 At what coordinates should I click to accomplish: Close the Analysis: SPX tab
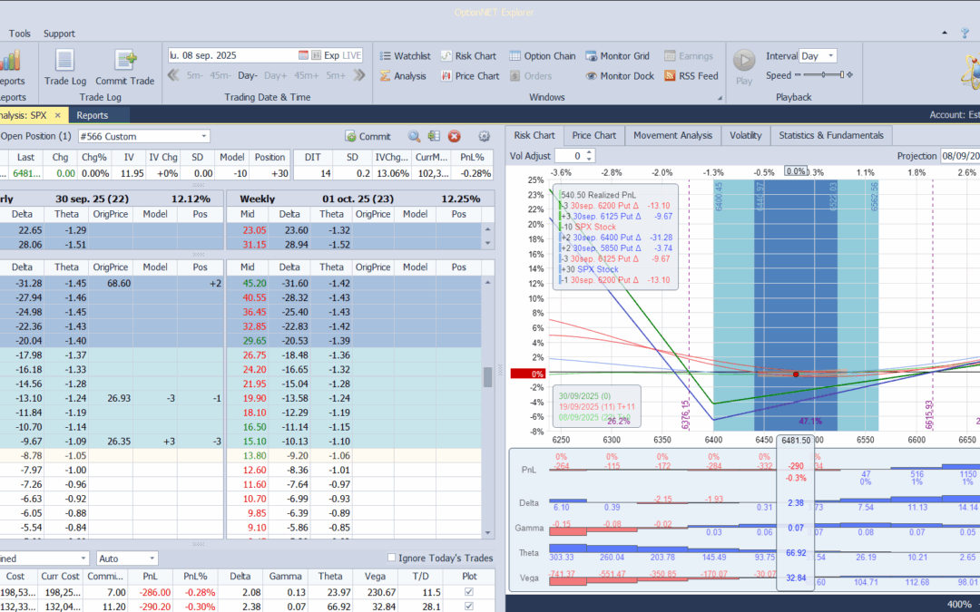[x=57, y=115]
